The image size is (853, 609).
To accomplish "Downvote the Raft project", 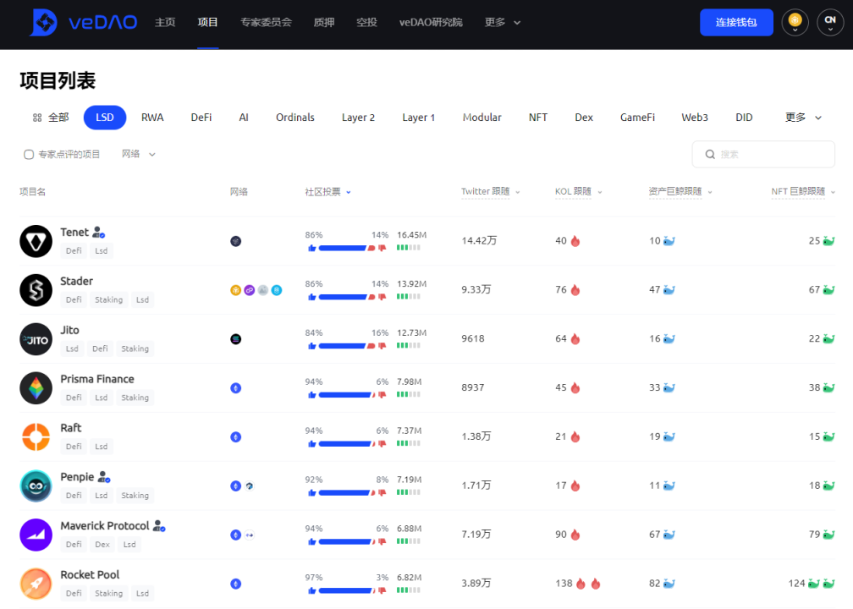I will tap(382, 444).
